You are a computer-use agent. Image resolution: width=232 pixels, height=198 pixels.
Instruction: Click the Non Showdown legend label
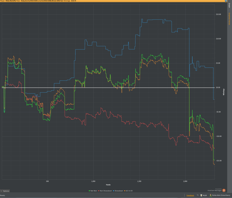[x=106, y=191]
